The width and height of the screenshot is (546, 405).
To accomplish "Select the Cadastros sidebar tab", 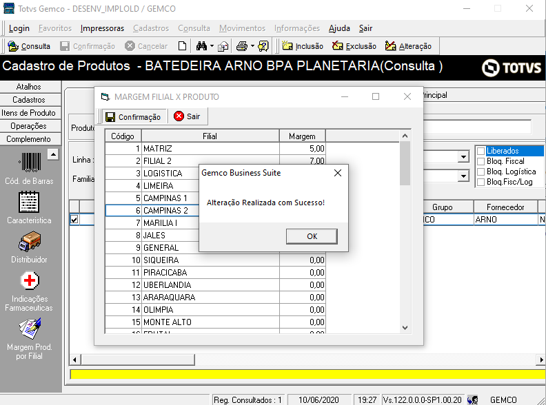I will tap(28, 100).
